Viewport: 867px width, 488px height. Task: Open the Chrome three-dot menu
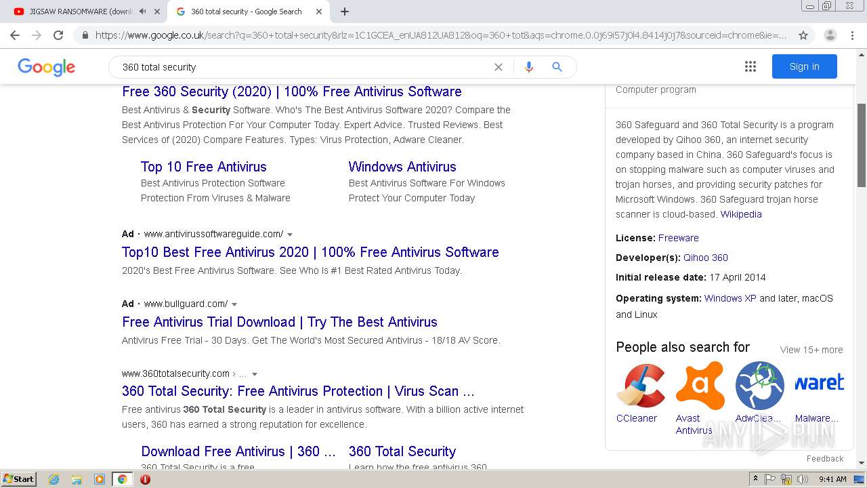click(x=853, y=35)
